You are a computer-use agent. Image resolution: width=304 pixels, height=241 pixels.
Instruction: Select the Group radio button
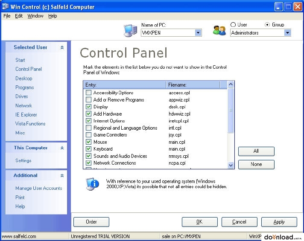267,25
